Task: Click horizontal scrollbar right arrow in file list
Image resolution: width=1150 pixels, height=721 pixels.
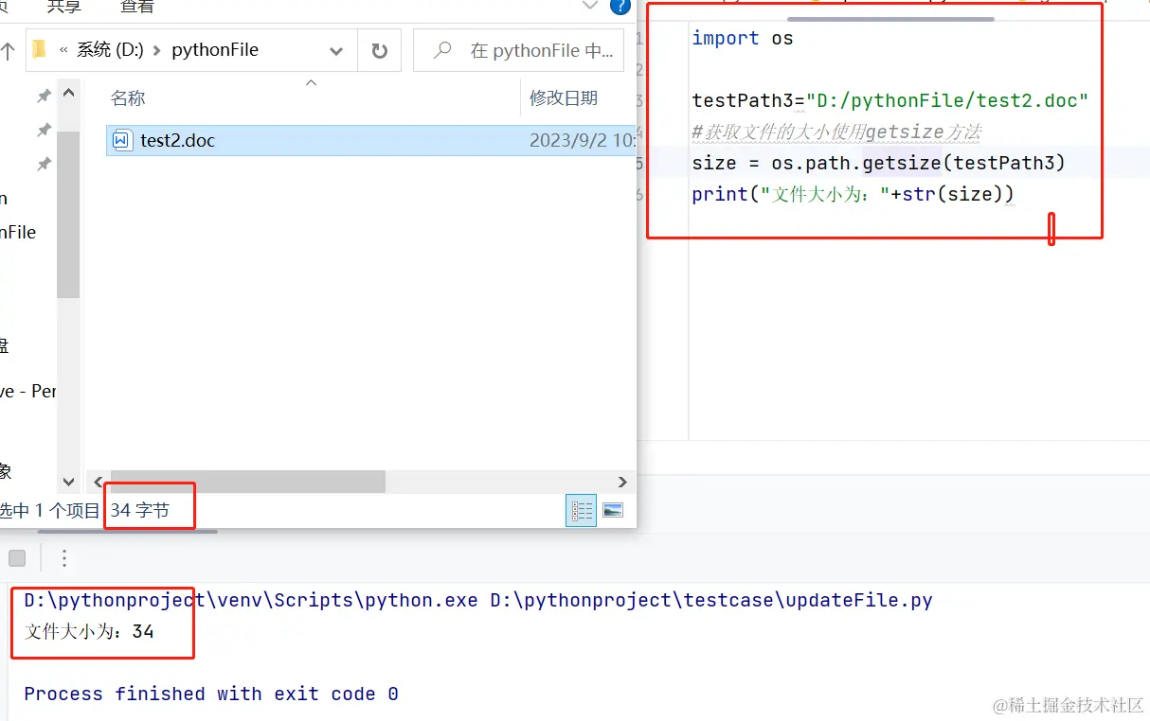Action: pos(622,482)
